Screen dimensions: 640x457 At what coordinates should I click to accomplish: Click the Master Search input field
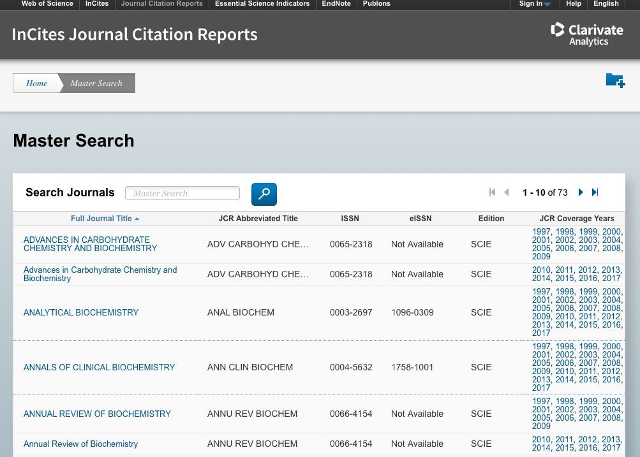[182, 193]
